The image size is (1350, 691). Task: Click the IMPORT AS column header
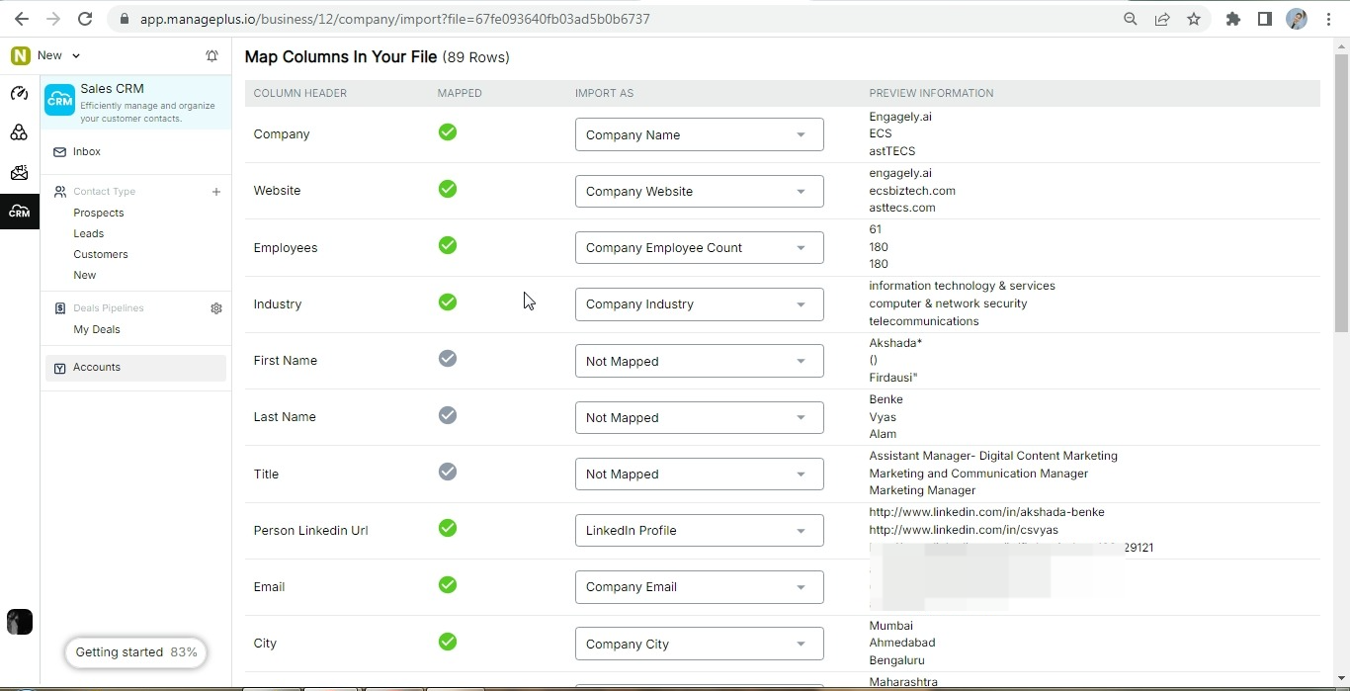604,93
